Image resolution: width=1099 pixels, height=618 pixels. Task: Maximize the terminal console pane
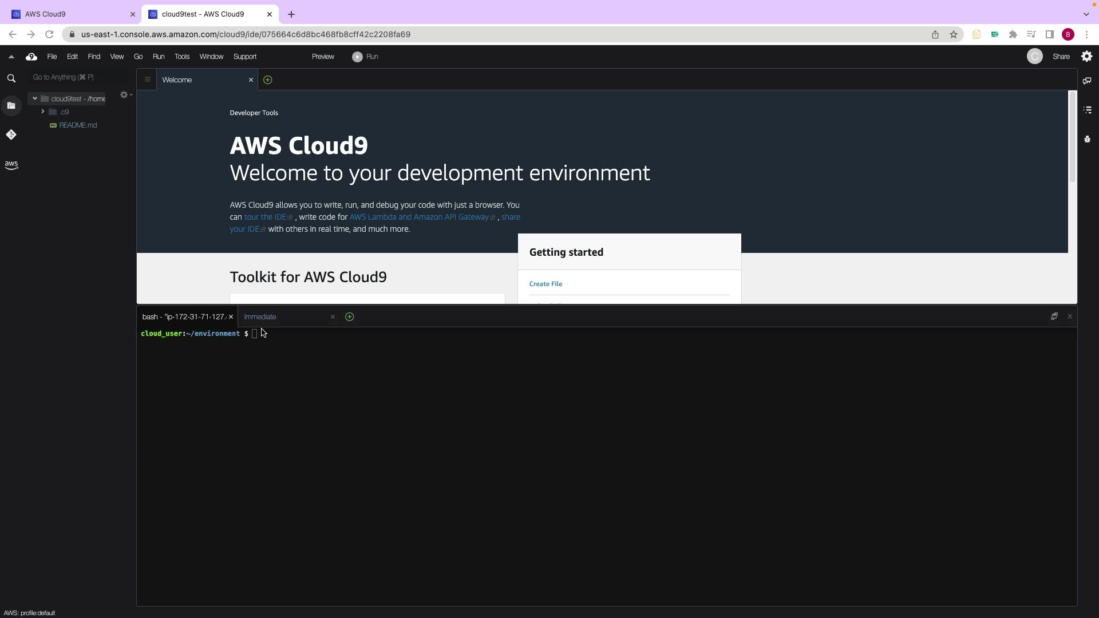(1054, 316)
